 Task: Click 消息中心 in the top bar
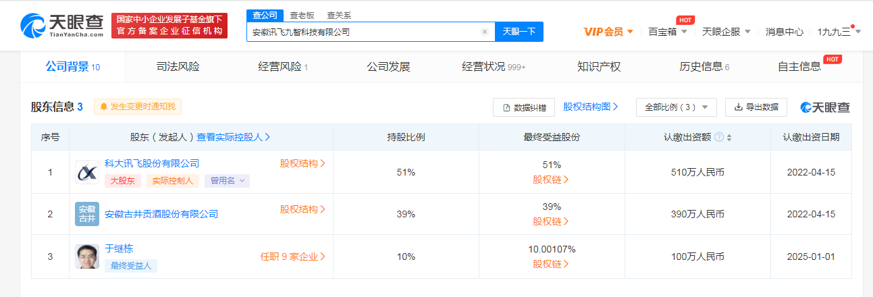click(x=785, y=32)
